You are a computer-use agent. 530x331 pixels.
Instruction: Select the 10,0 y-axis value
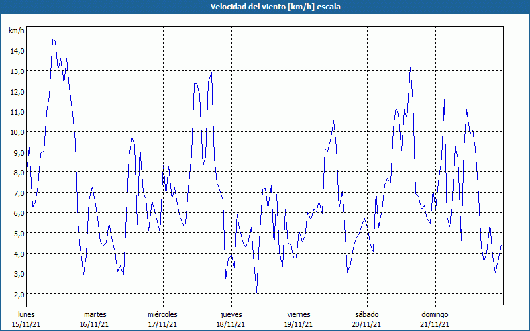point(17,132)
